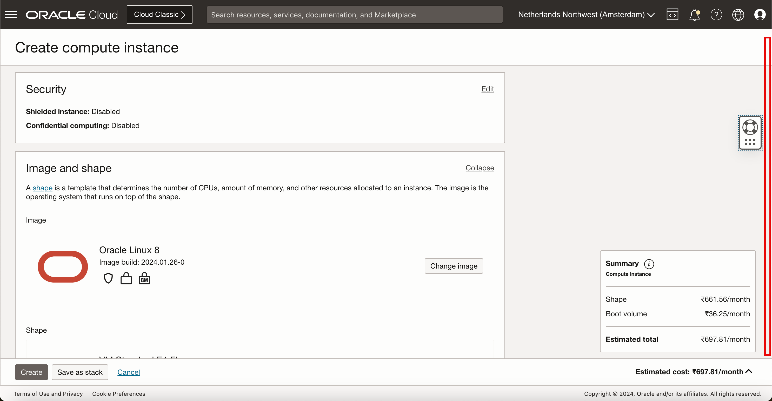The width and height of the screenshot is (772, 401).
Task: Click the Summary info icon
Action: pos(649,264)
